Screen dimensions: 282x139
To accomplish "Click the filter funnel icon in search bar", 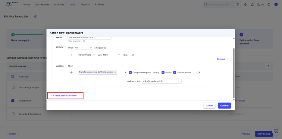I will pyautogui.click(x=238, y=5).
